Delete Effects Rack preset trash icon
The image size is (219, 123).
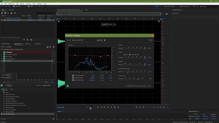coord(50,47)
